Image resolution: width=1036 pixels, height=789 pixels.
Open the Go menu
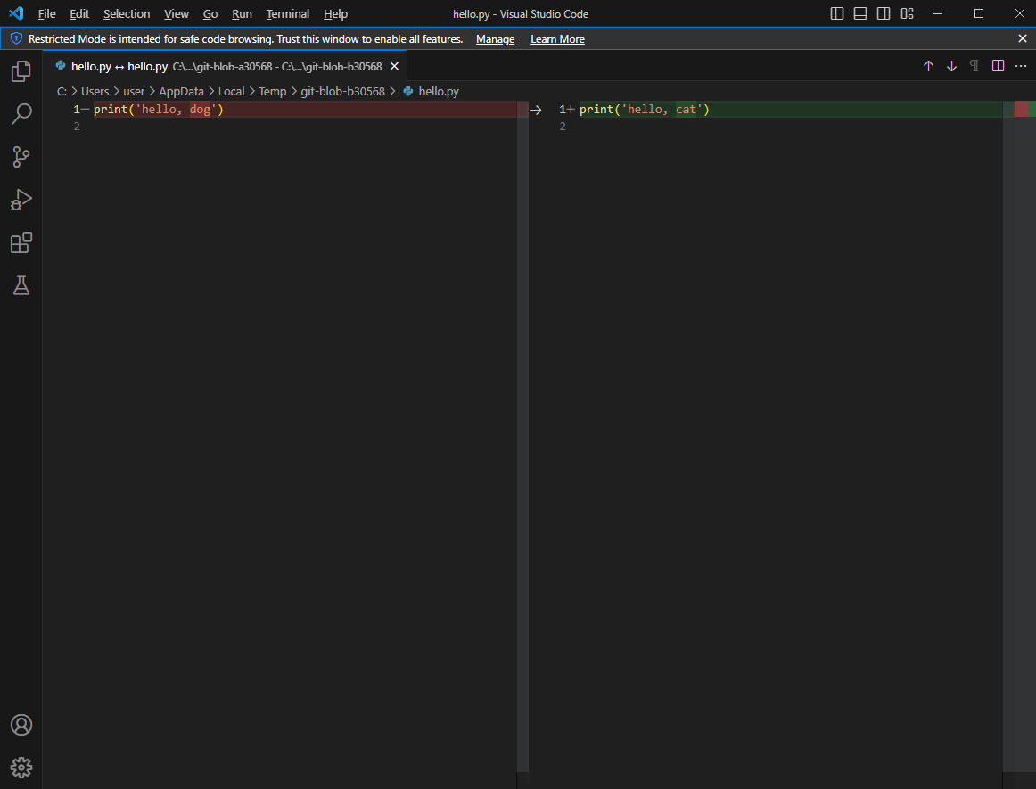point(210,14)
